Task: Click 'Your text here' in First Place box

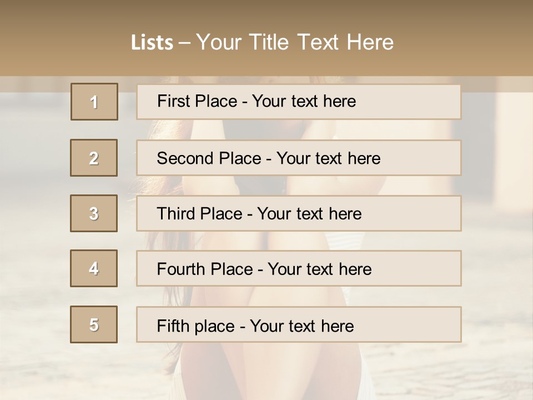Action: 303,101
